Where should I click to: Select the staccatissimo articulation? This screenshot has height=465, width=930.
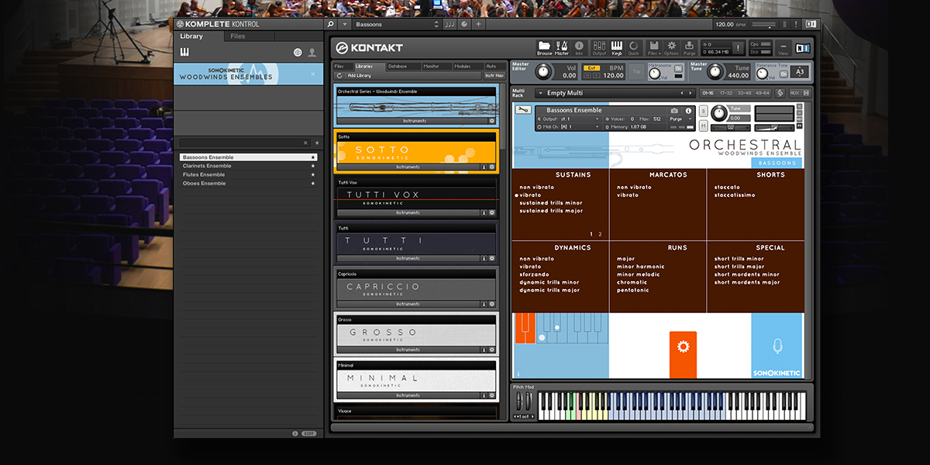tap(734, 195)
